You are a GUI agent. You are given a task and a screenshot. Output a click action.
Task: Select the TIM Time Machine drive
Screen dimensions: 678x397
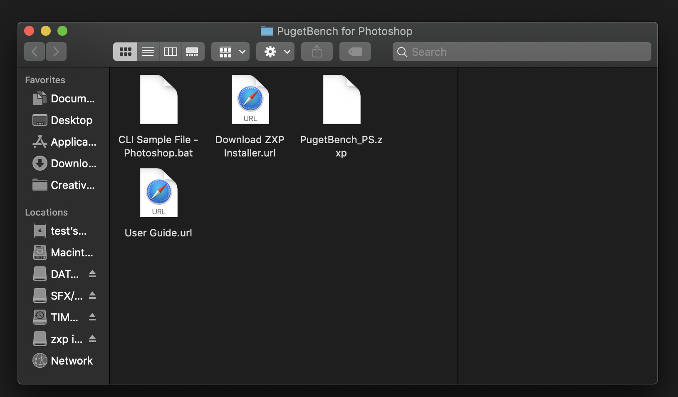[56, 318]
